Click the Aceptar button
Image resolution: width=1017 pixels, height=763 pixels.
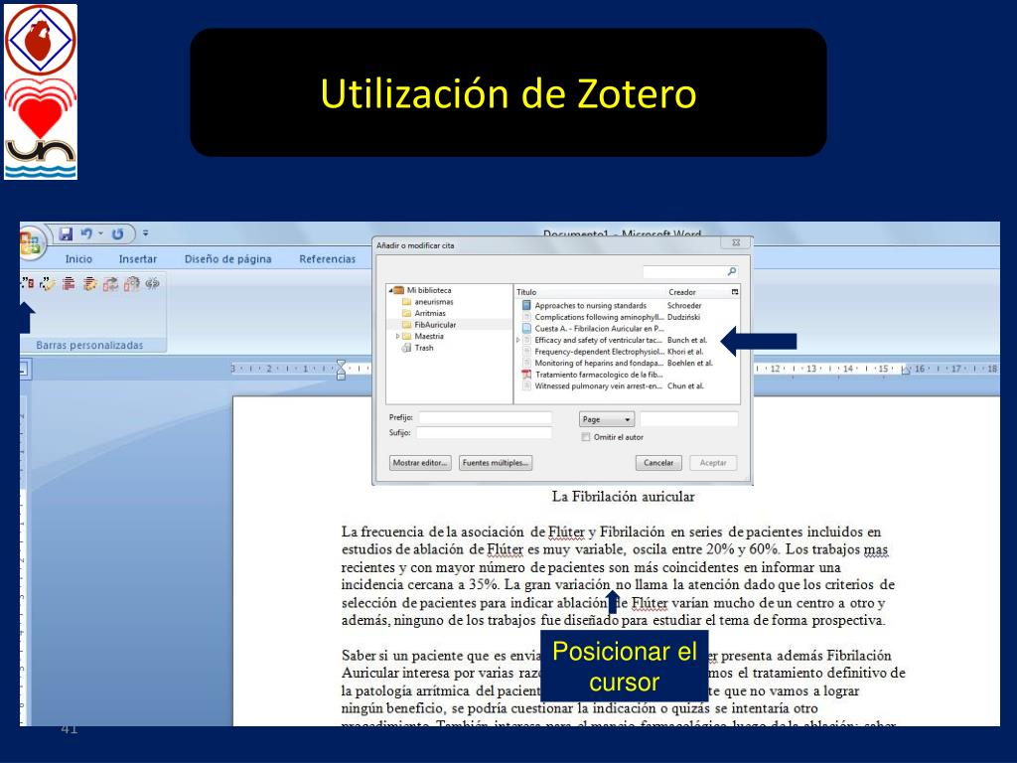pyautogui.click(x=713, y=463)
